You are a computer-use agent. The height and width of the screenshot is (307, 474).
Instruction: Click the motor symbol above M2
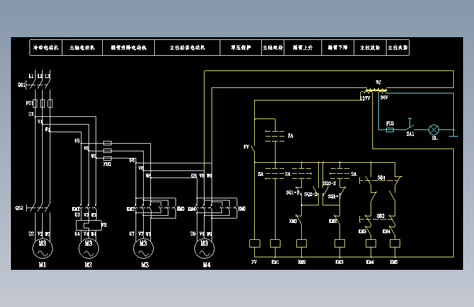click(89, 249)
